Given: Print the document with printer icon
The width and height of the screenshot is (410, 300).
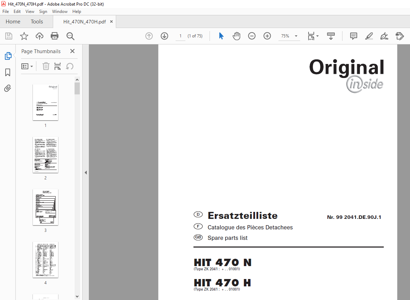Looking at the screenshot, I should (55, 36).
